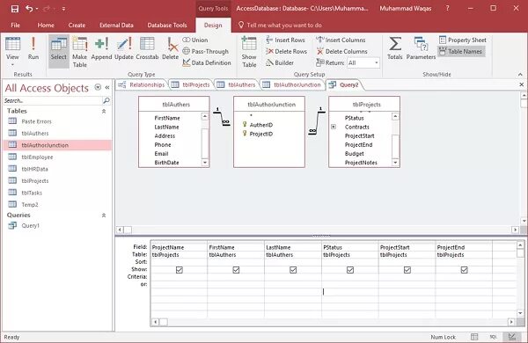Click the Tell me what you want to do box
This screenshot has width=528, height=343.
[280, 25]
